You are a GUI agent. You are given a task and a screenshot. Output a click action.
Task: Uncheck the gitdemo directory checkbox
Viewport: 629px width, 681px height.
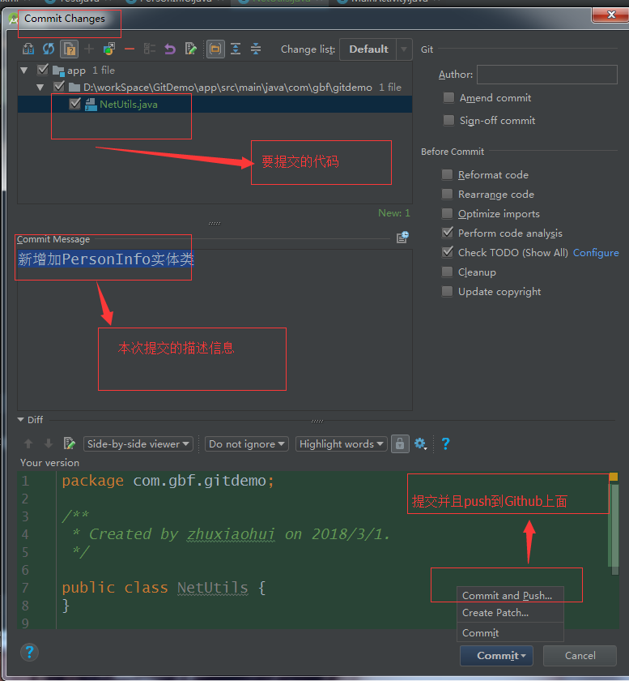click(59, 87)
